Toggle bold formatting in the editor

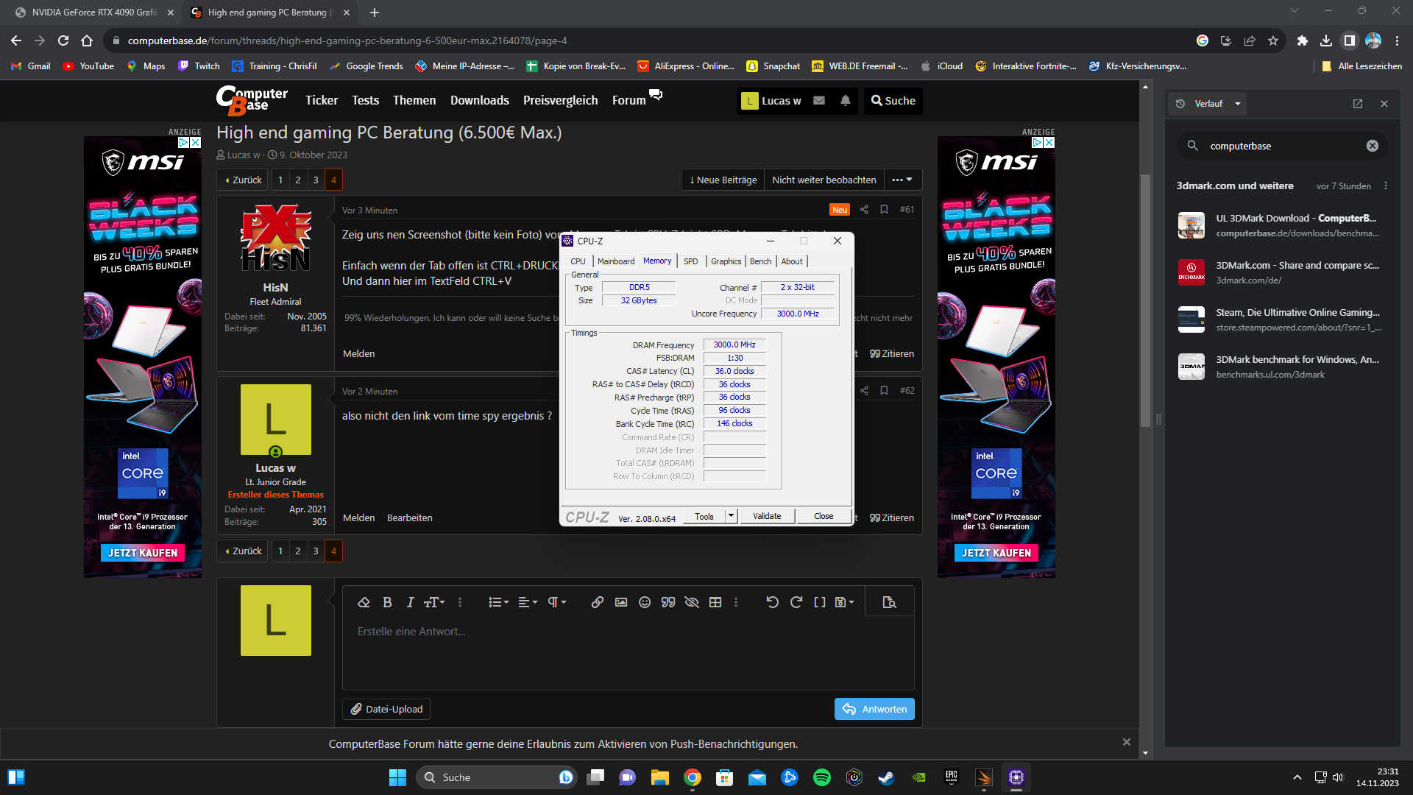tap(387, 601)
